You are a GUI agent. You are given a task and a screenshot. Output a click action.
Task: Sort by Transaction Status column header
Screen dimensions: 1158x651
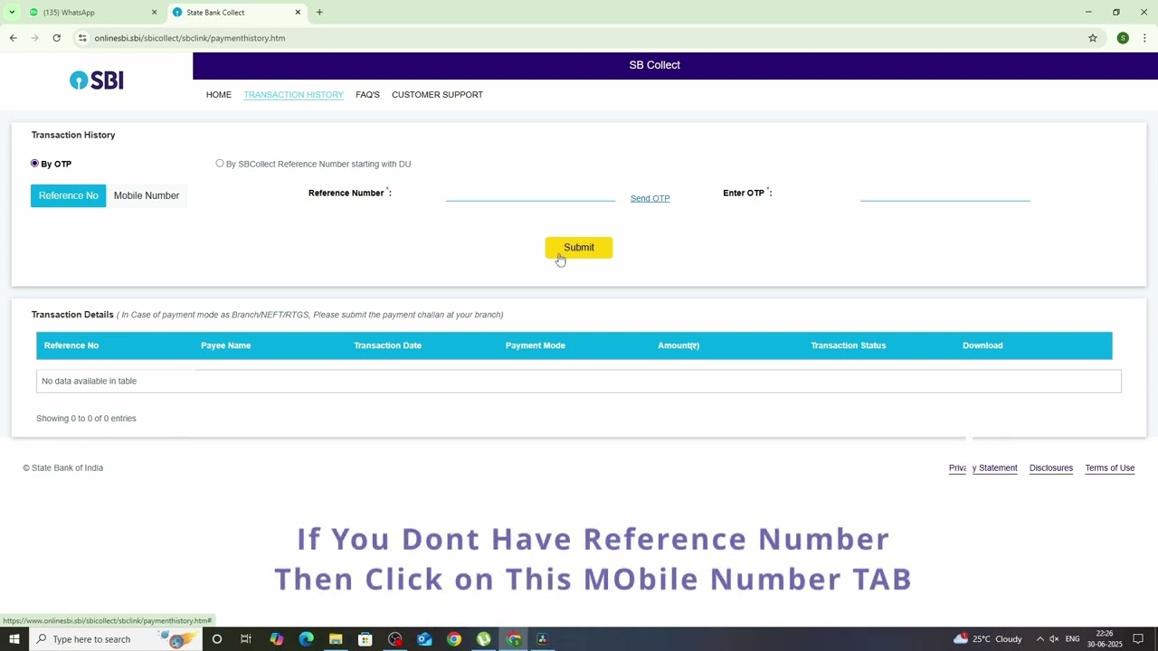pyautogui.click(x=849, y=345)
